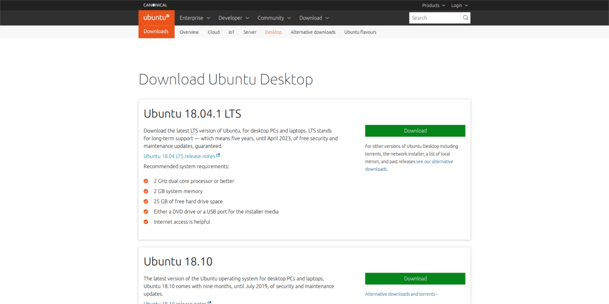Click the search magnifier icon

(465, 17)
